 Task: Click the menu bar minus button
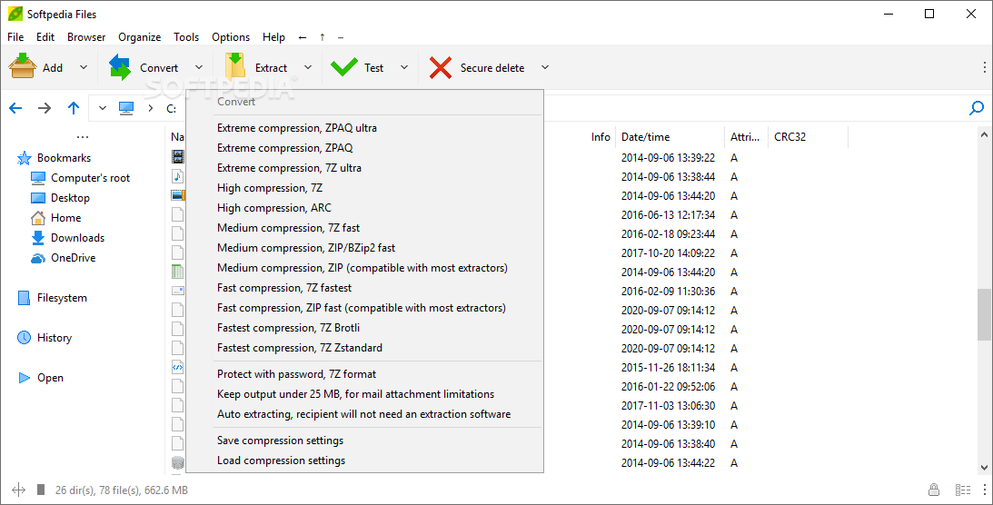click(341, 37)
